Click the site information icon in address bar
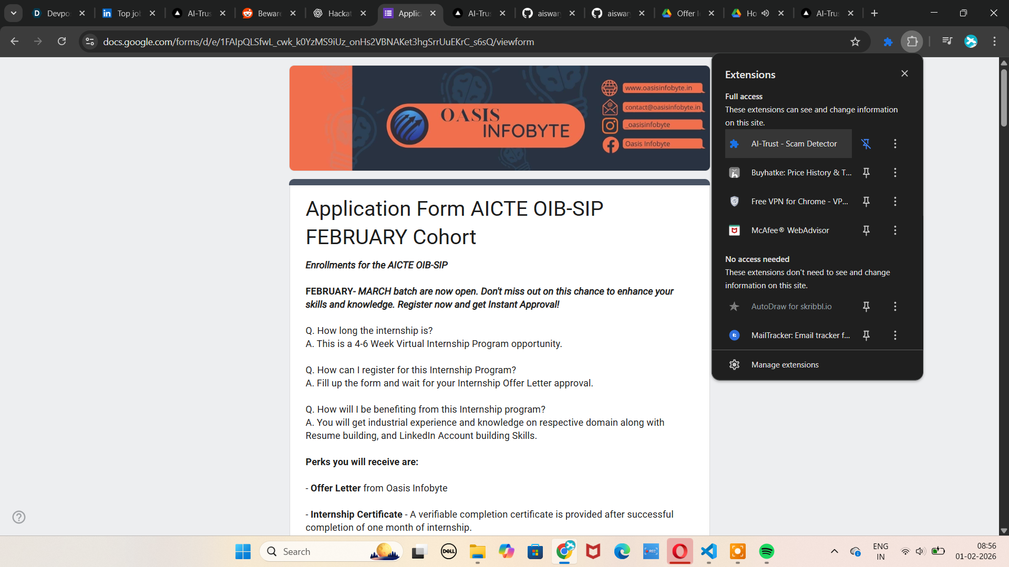The width and height of the screenshot is (1009, 567). click(90, 41)
